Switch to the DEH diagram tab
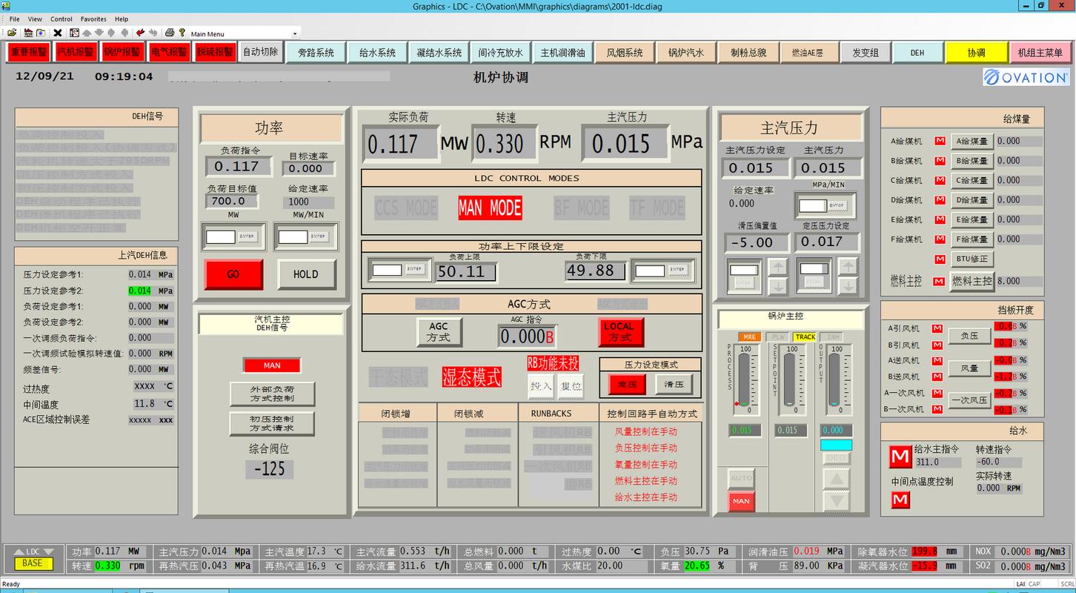The width and height of the screenshot is (1076, 593). [x=917, y=53]
